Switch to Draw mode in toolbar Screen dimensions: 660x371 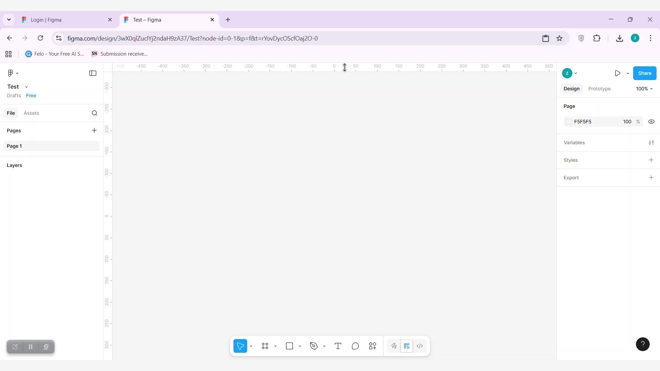[x=394, y=346]
